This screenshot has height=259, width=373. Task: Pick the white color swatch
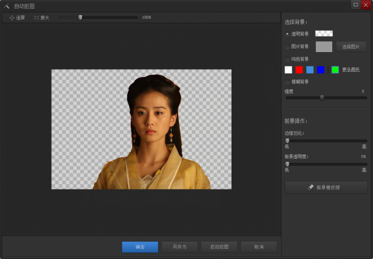click(x=288, y=69)
